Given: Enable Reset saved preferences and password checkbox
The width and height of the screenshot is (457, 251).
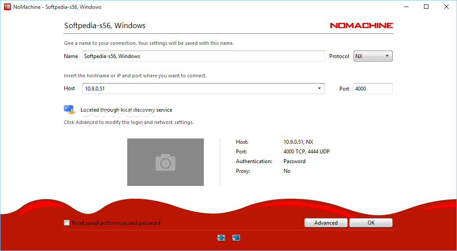Looking at the screenshot, I should [67, 223].
